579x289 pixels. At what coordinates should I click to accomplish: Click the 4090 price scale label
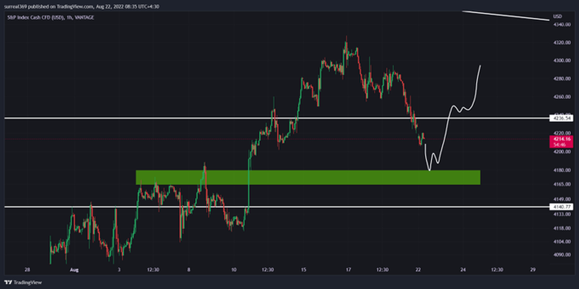pos(560,255)
